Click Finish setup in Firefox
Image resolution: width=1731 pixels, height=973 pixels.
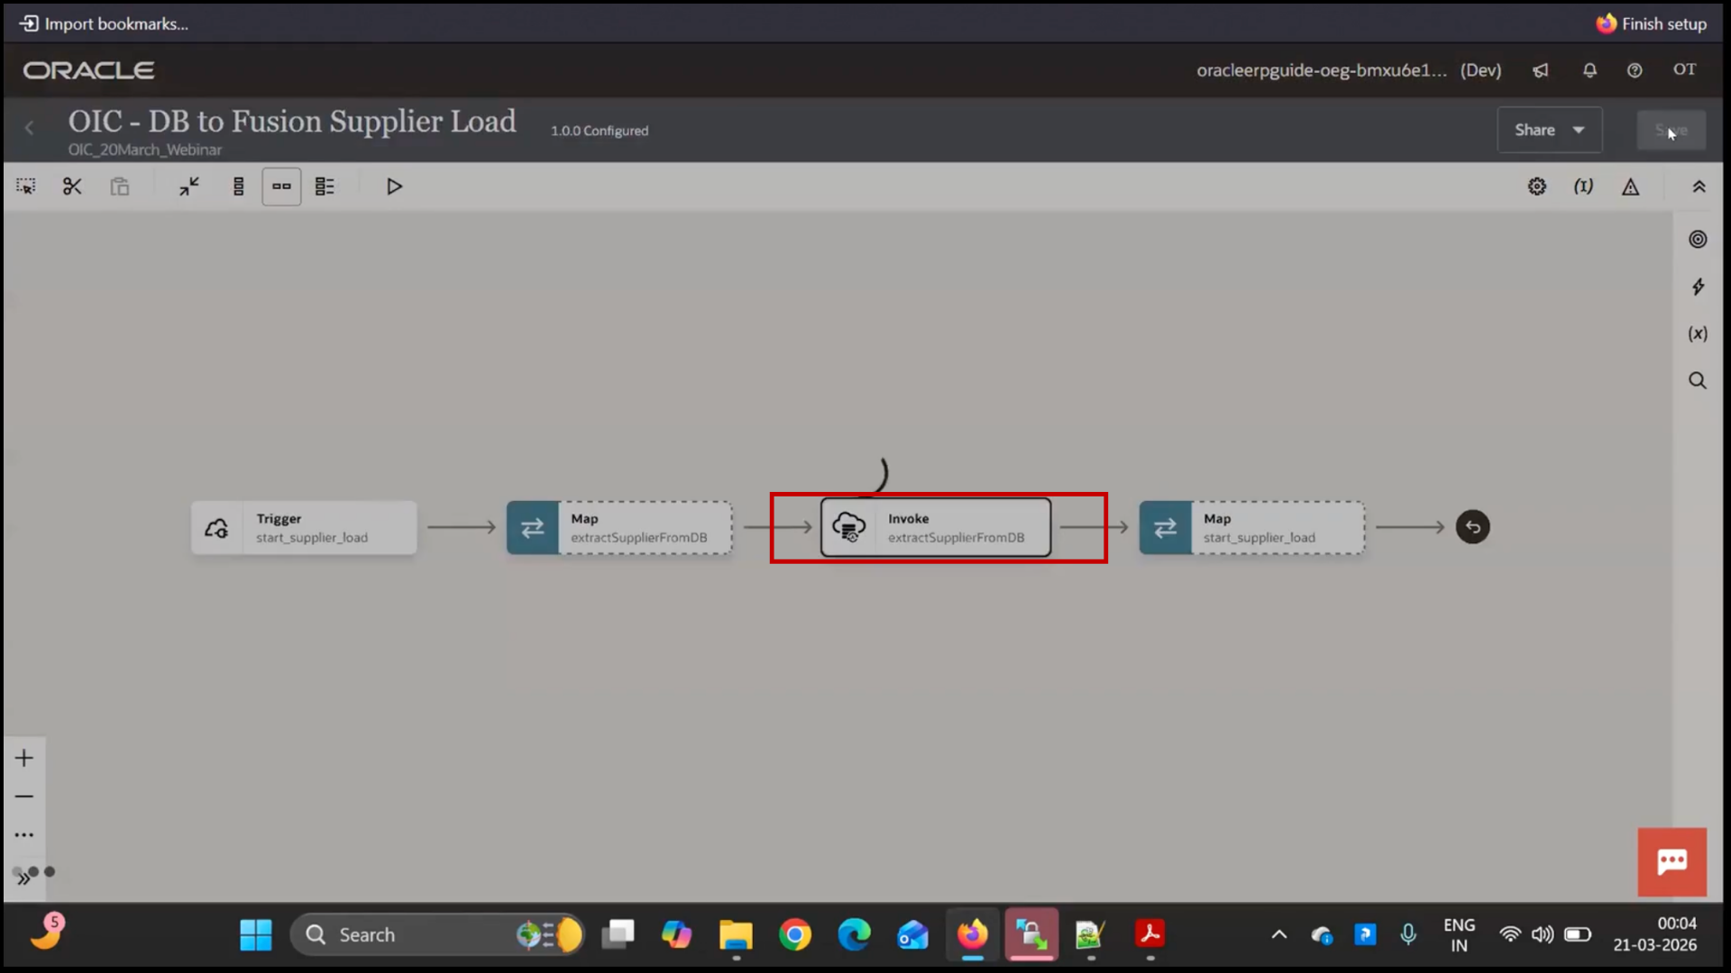[x=1652, y=23]
